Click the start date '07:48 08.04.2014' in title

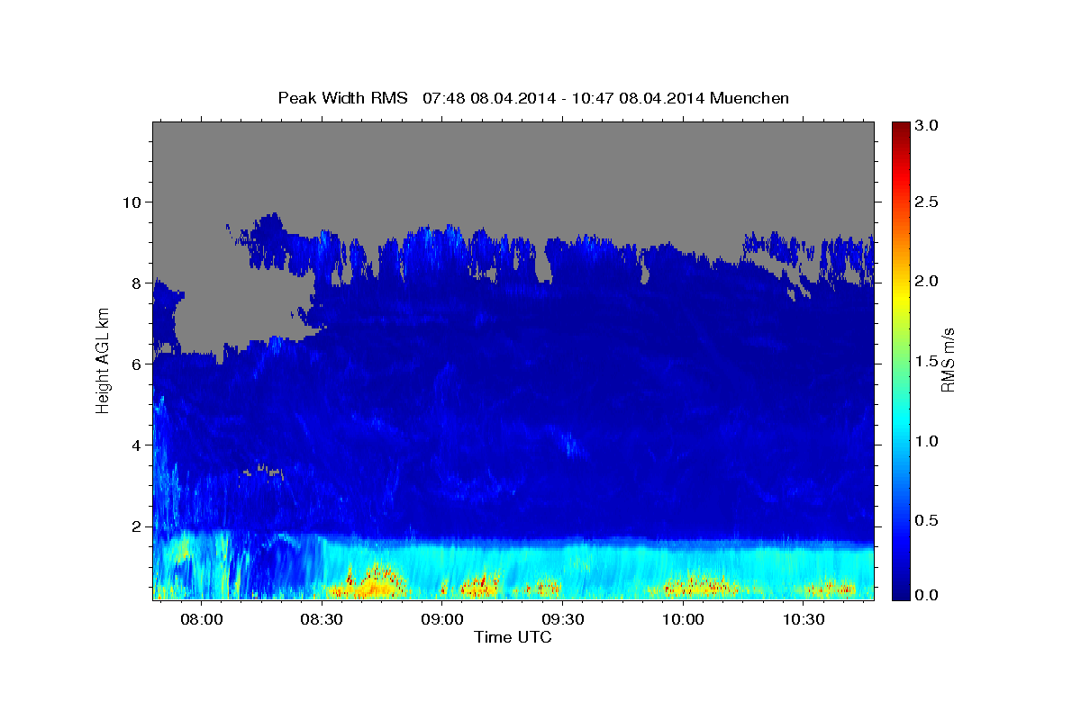(490, 98)
